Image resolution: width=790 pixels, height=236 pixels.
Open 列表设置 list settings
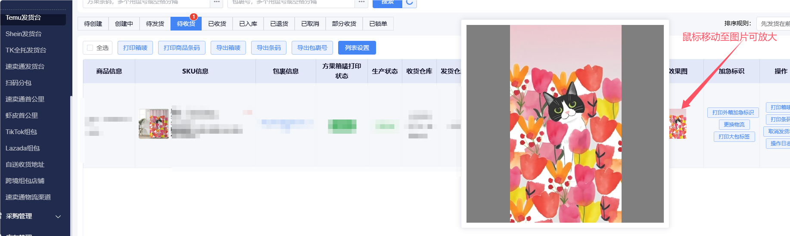click(x=357, y=48)
